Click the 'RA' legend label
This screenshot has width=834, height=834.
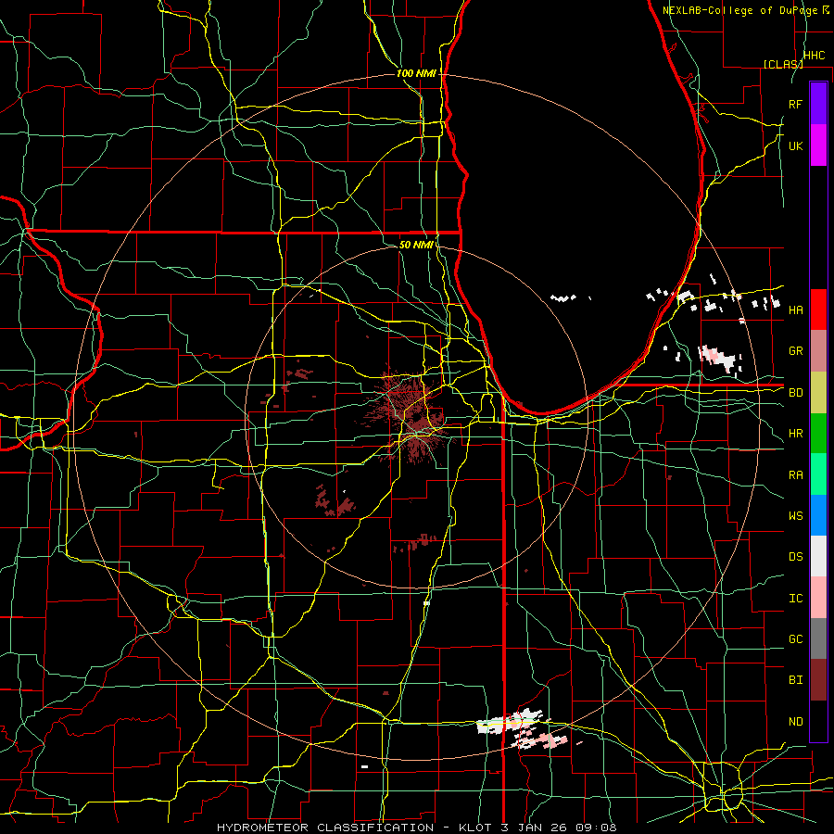pos(795,475)
